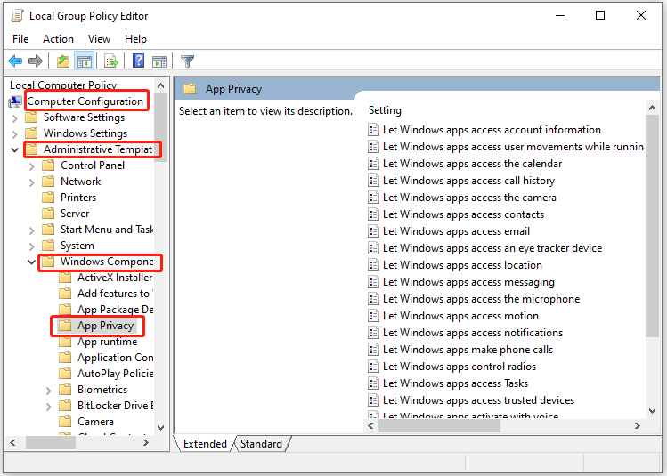
Task: Select Let Windows apps make phone calls
Action: tap(468, 350)
